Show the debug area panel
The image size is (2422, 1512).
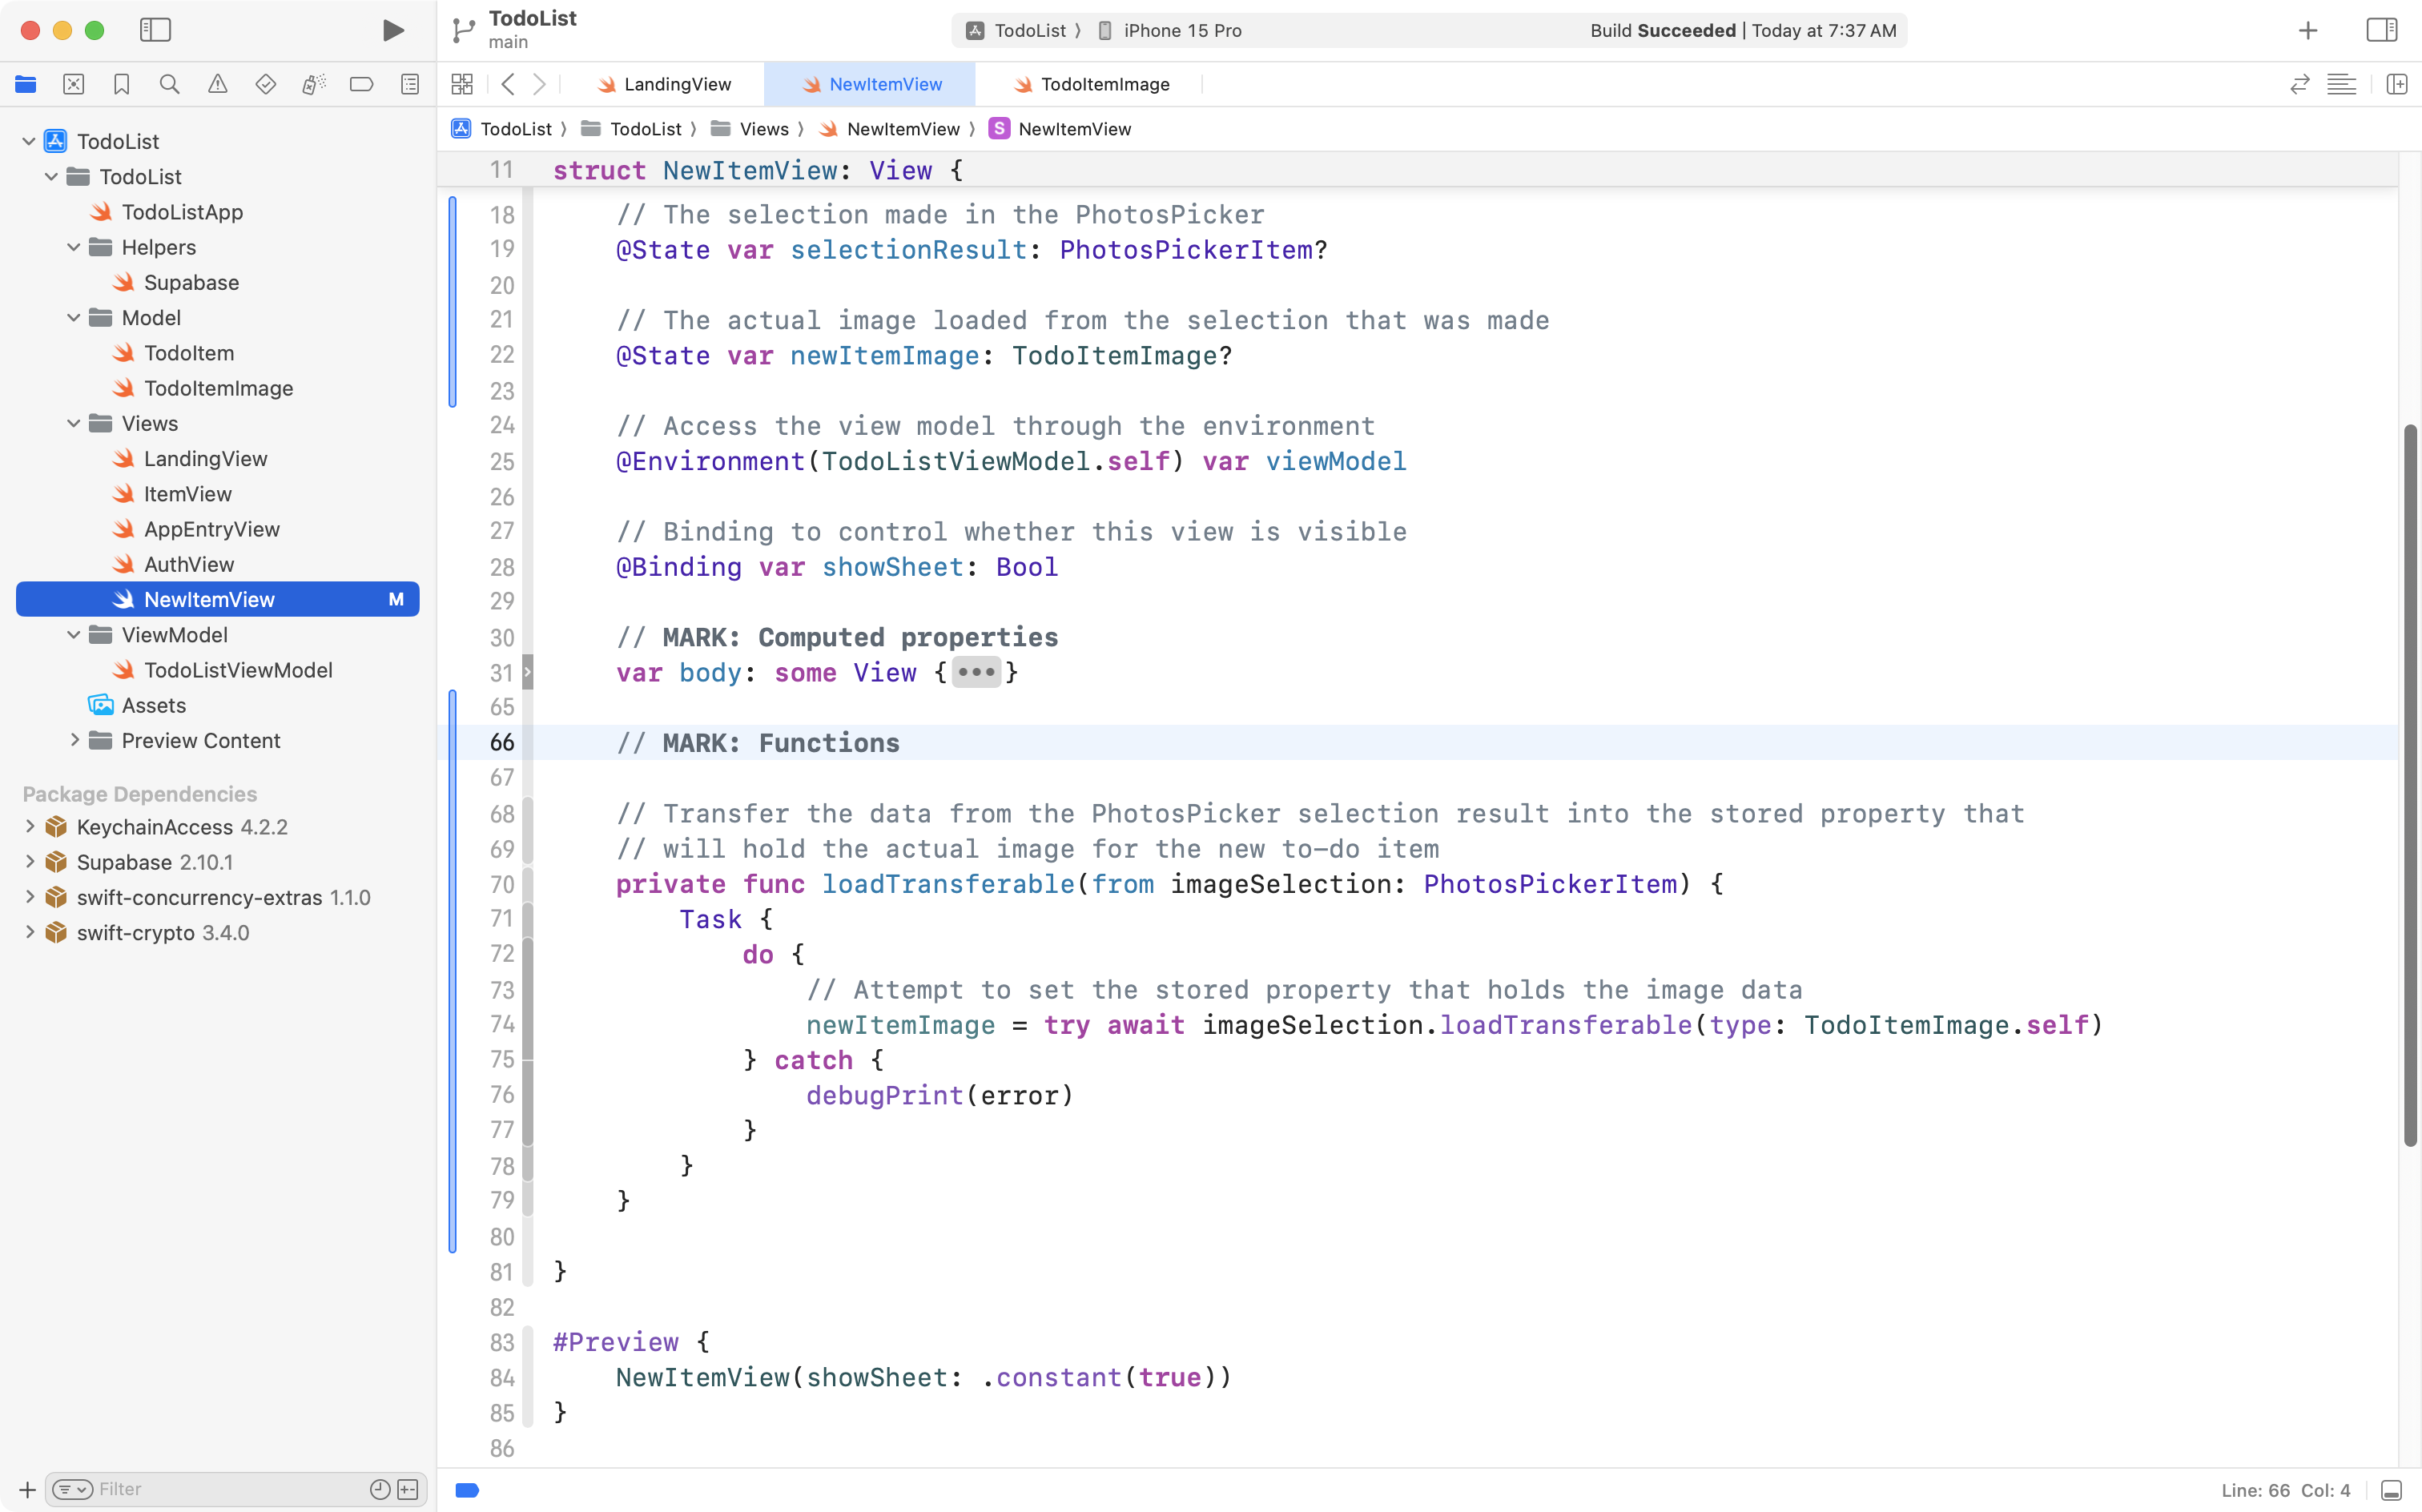[2392, 1489]
